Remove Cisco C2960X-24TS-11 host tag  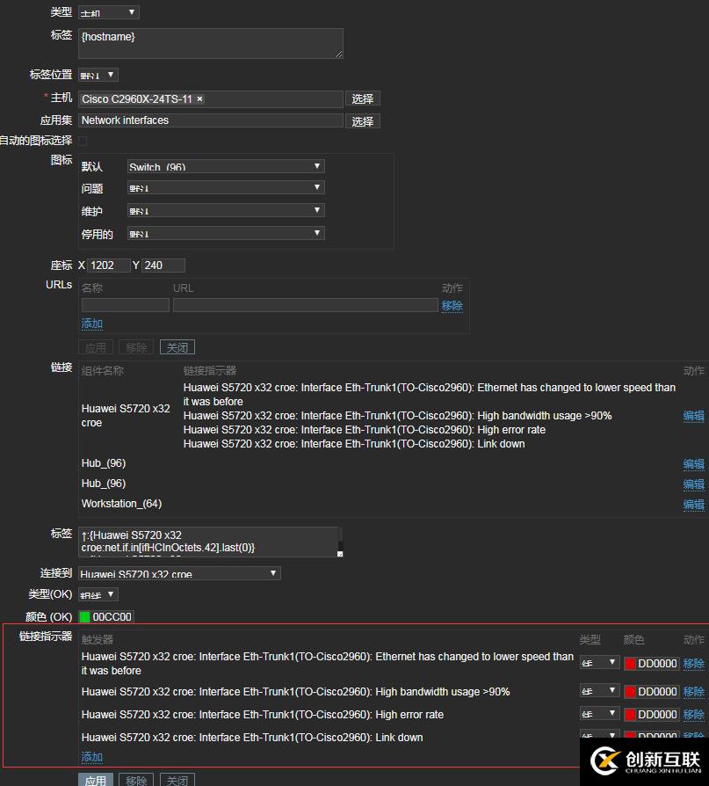pyautogui.click(x=199, y=98)
